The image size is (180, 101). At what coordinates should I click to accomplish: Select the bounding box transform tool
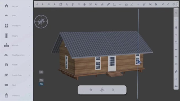click(x=61, y=4)
